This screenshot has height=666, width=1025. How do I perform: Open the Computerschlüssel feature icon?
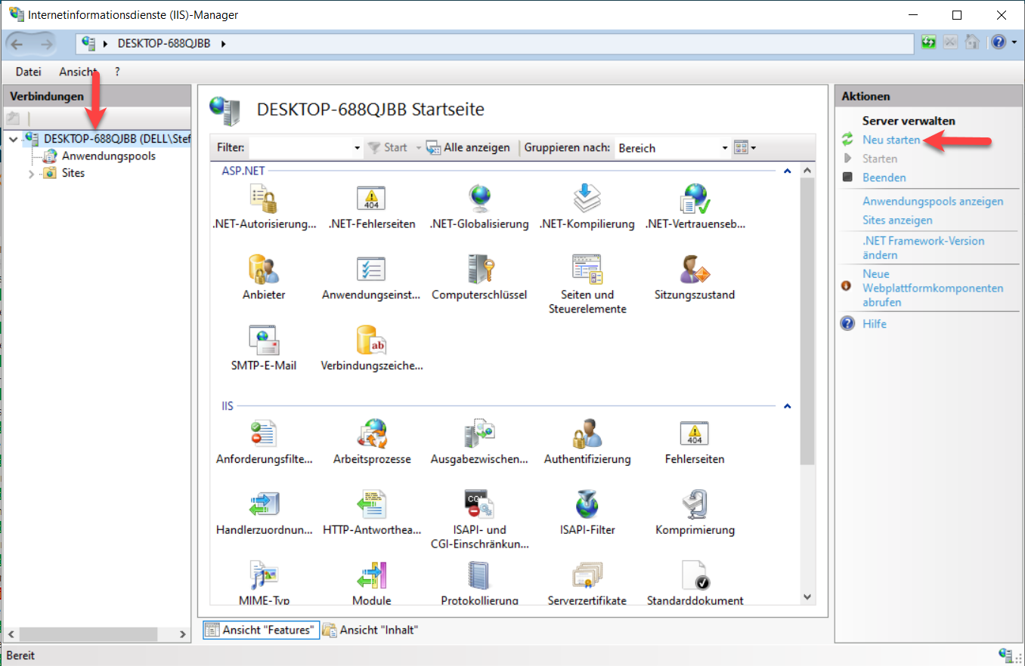(479, 270)
